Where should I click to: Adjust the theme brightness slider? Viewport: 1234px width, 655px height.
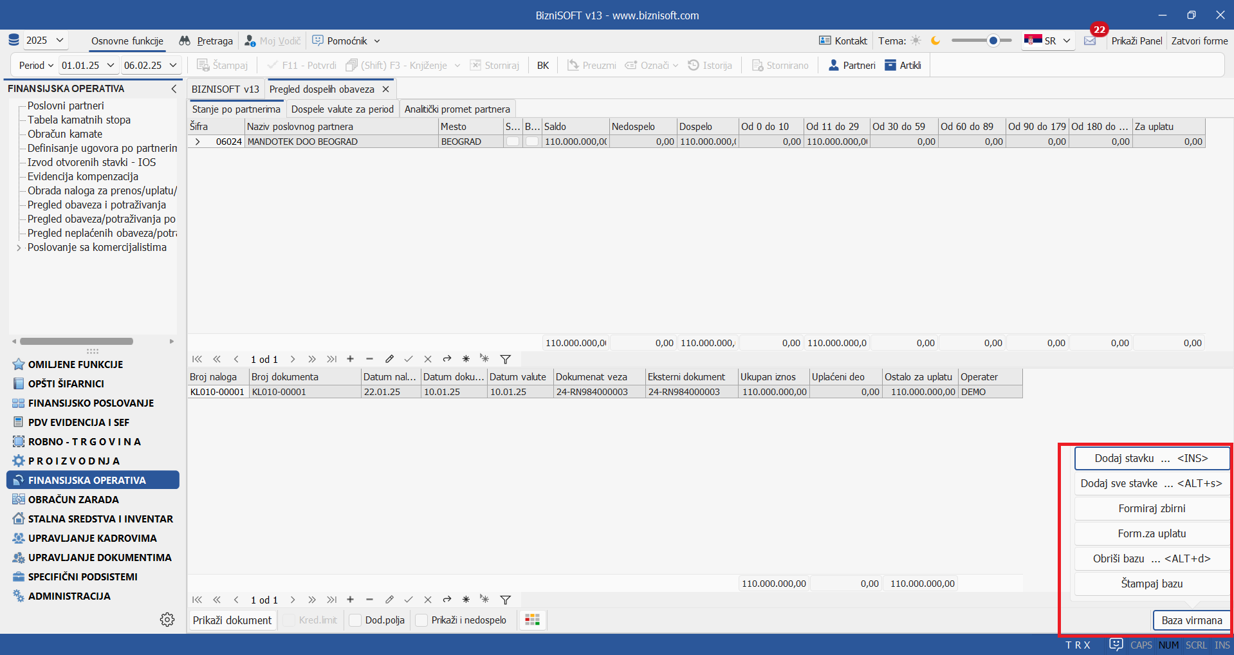click(993, 41)
